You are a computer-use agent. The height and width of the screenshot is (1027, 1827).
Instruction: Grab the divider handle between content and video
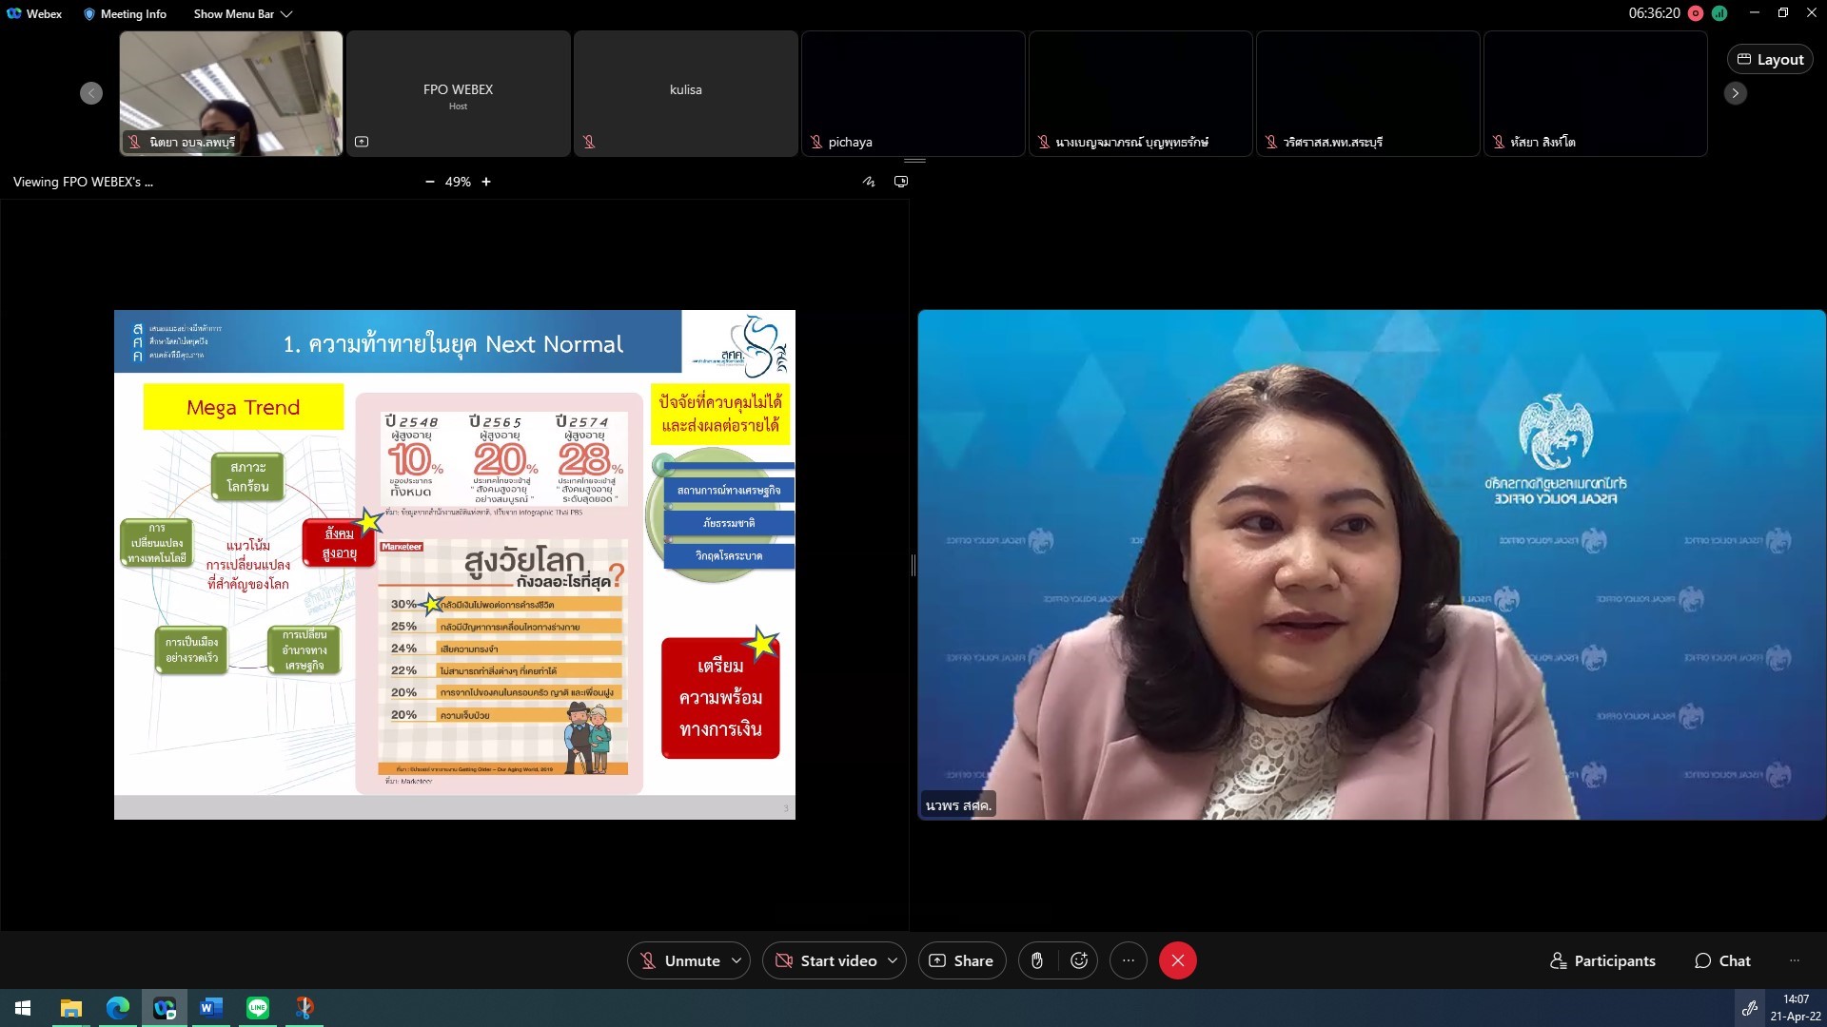913,565
